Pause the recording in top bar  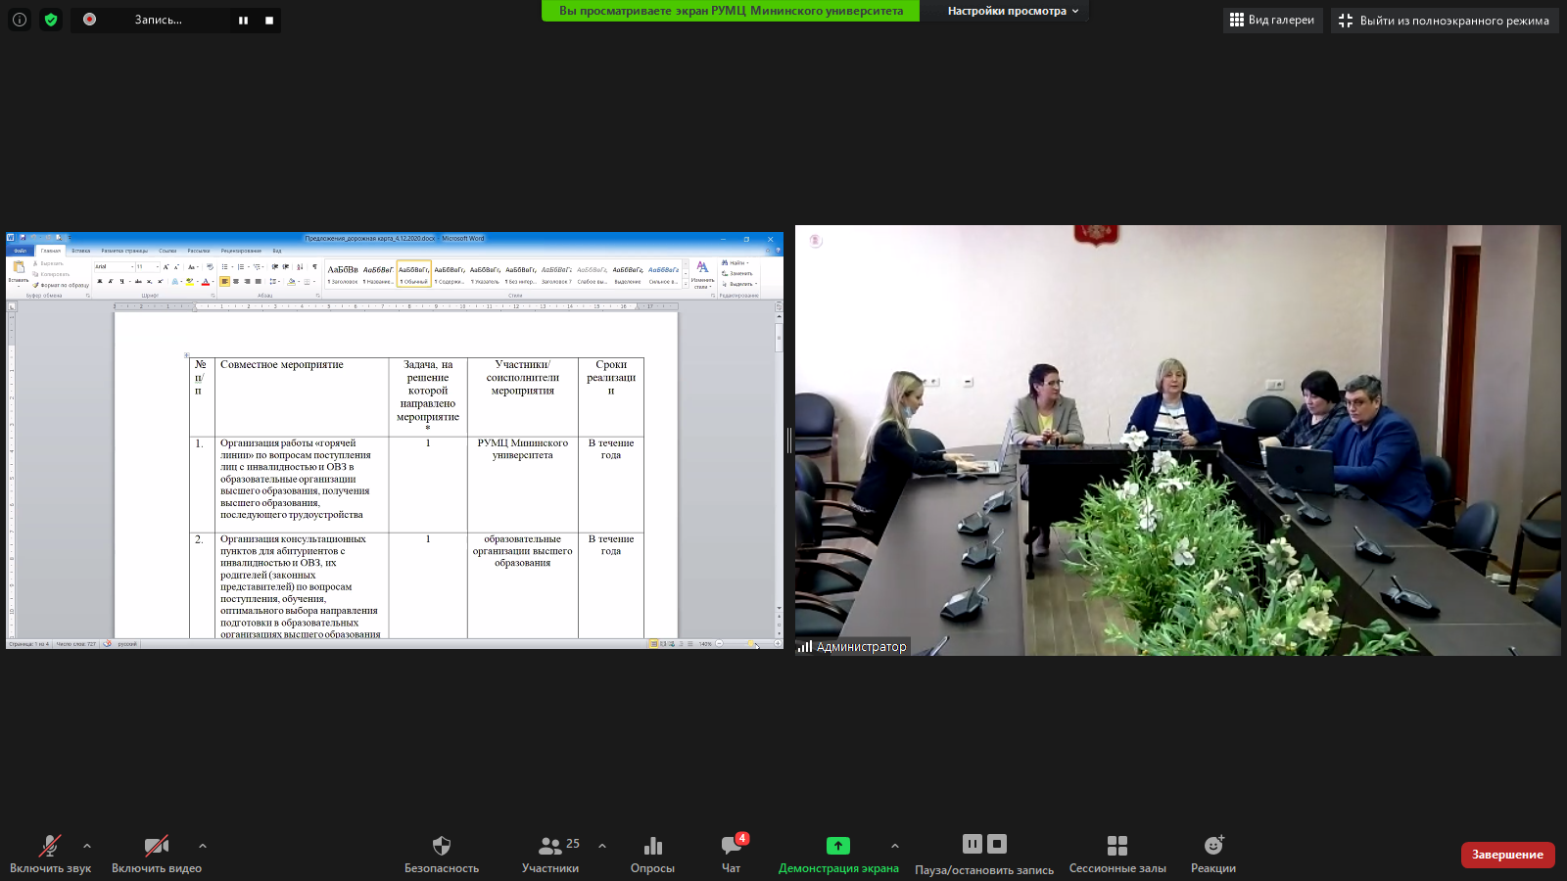click(x=243, y=21)
